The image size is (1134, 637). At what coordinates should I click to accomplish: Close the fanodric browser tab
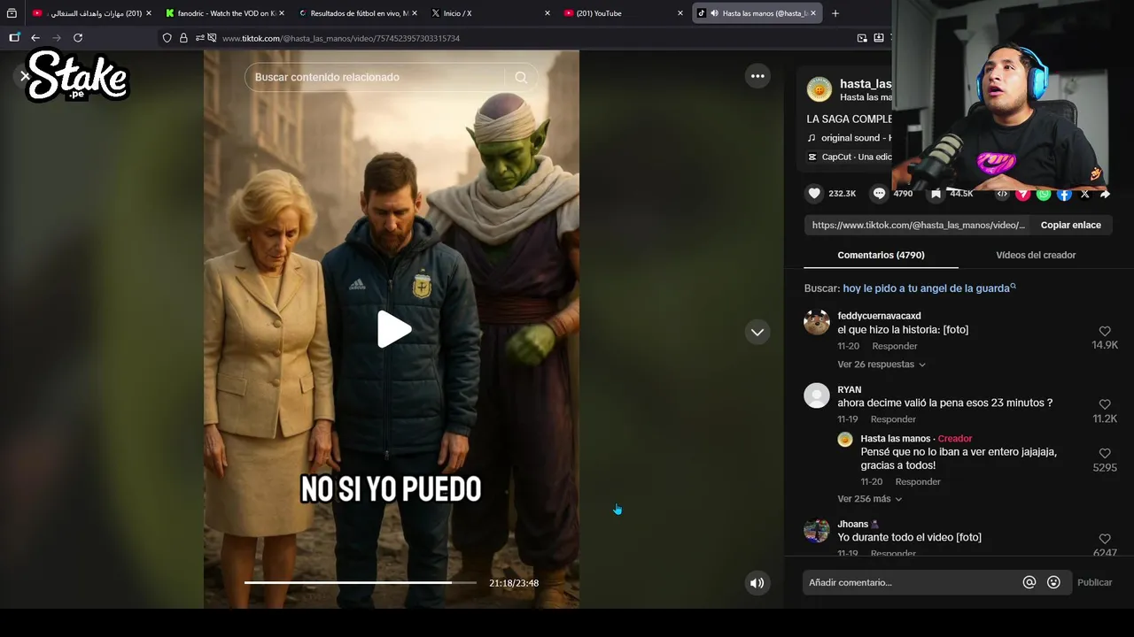pos(282,13)
